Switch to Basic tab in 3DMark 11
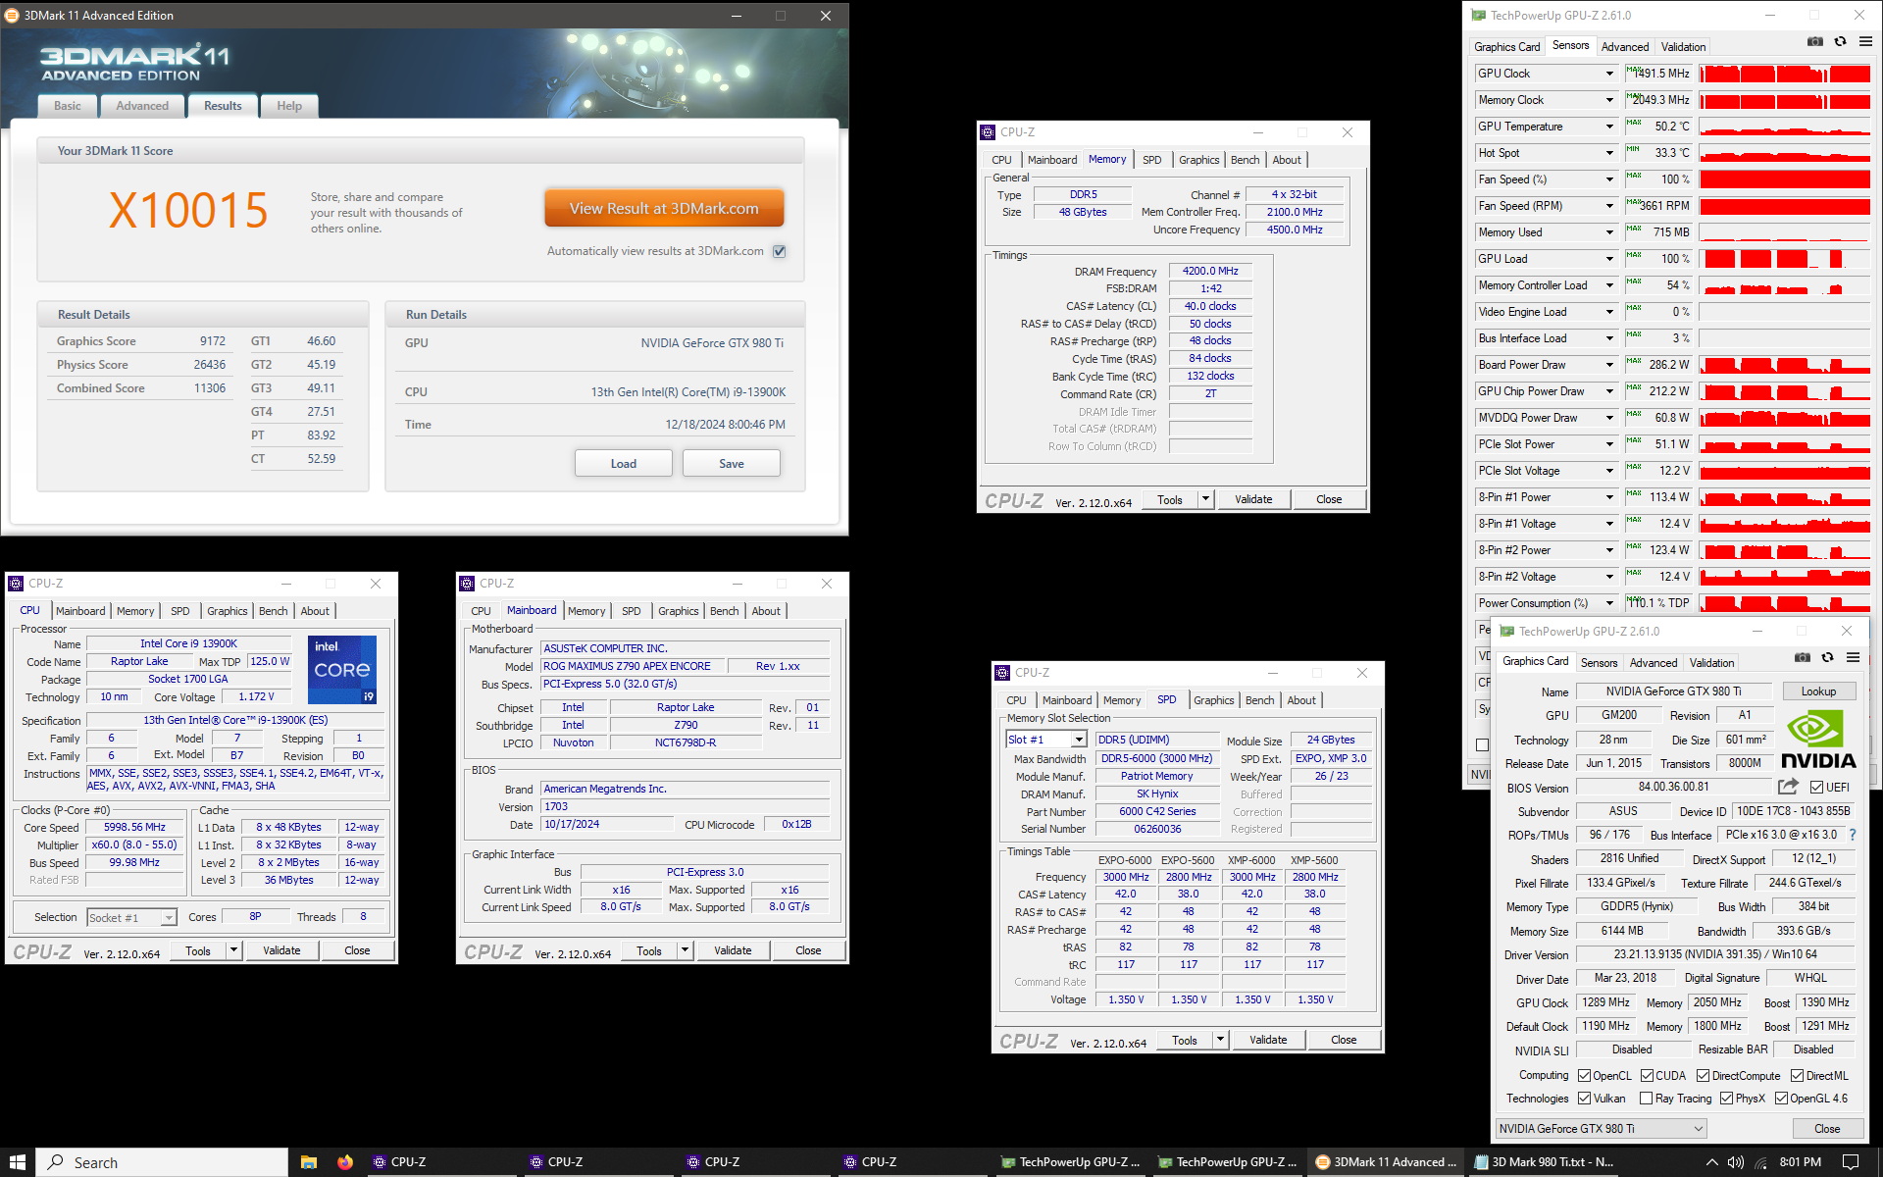Screen dimensions: 1883x1177 click(68, 106)
